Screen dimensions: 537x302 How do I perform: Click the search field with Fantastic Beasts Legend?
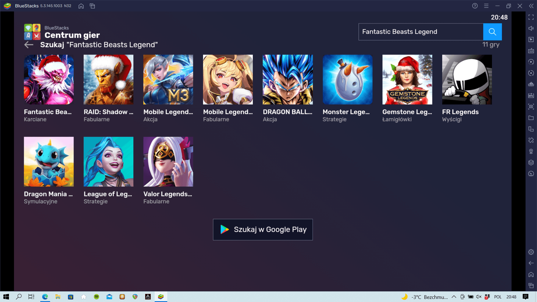(421, 32)
